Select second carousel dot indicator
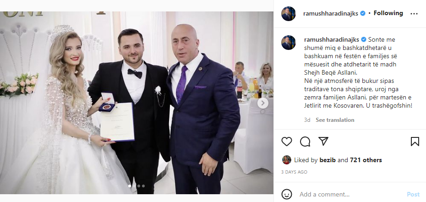Screen dimensions: 426x202 (138, 186)
